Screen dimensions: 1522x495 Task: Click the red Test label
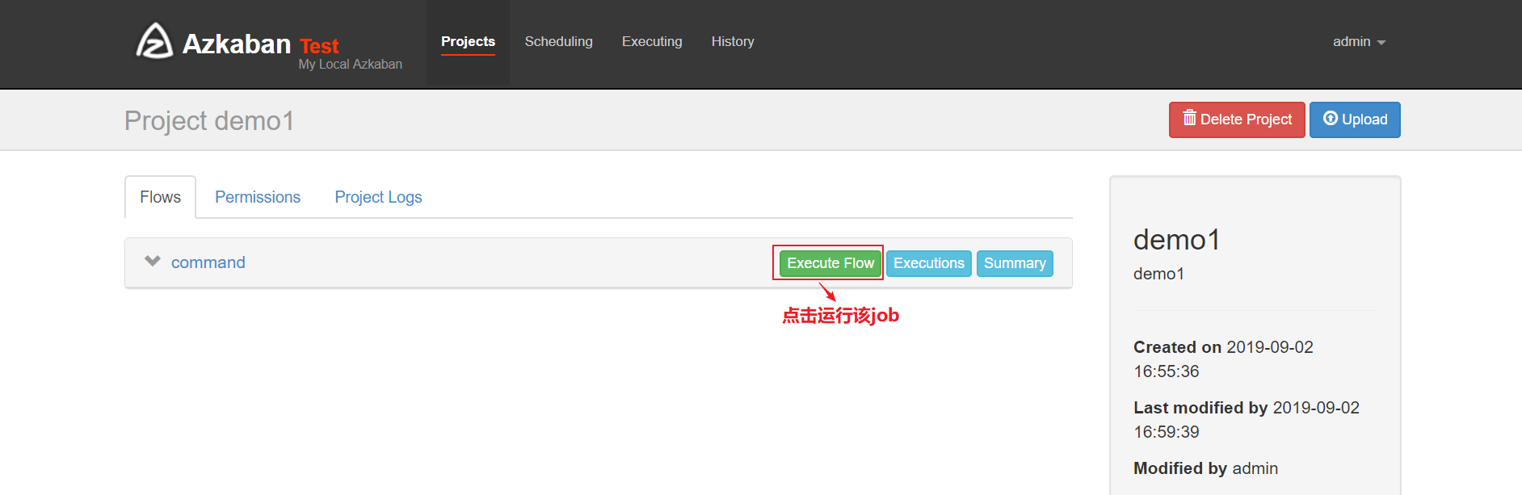(319, 46)
